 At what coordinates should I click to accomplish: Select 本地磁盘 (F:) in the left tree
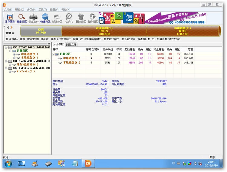(30, 58)
